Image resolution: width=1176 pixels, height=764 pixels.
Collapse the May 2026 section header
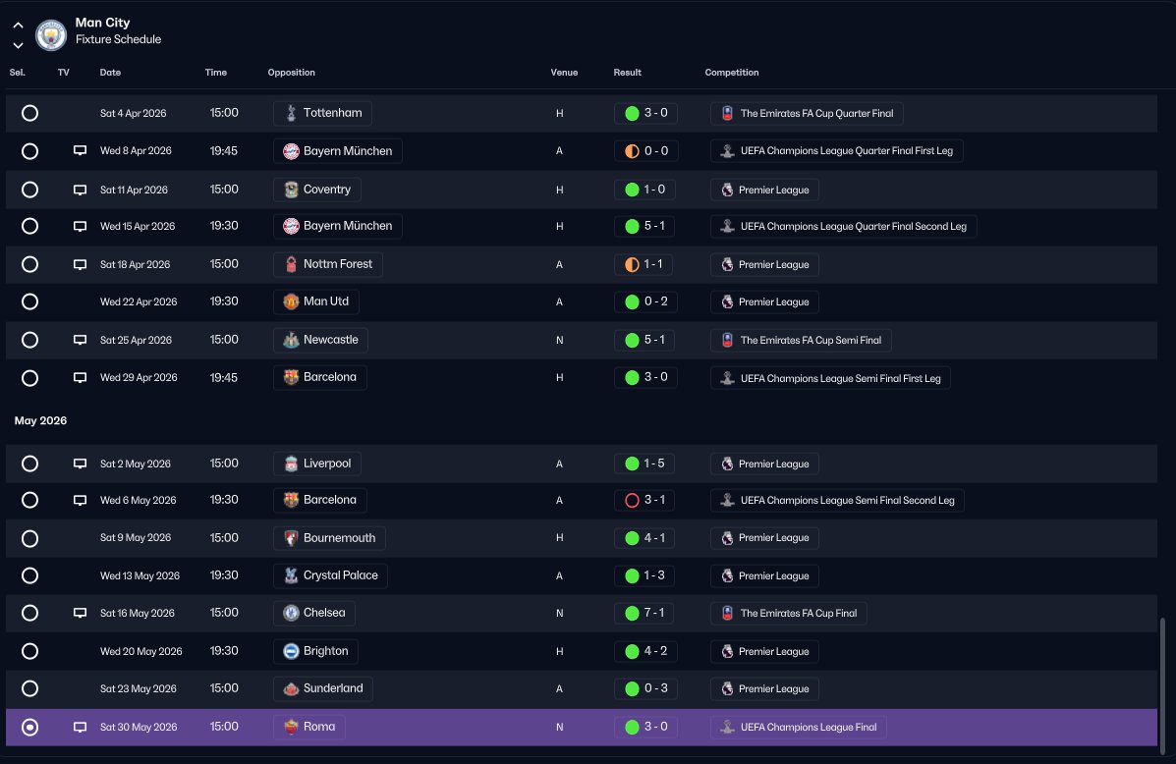click(40, 420)
